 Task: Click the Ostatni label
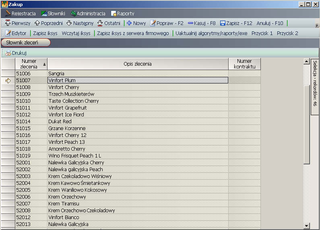(x=112, y=23)
